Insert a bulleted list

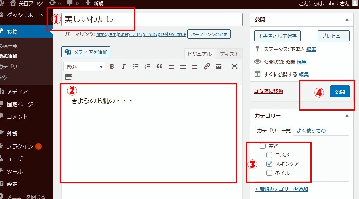point(136,67)
